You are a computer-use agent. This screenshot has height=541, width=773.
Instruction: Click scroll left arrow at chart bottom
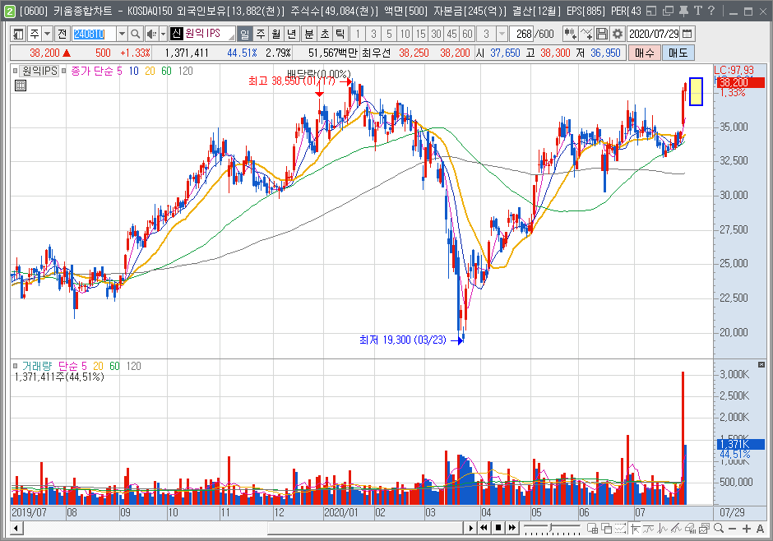click(16, 529)
